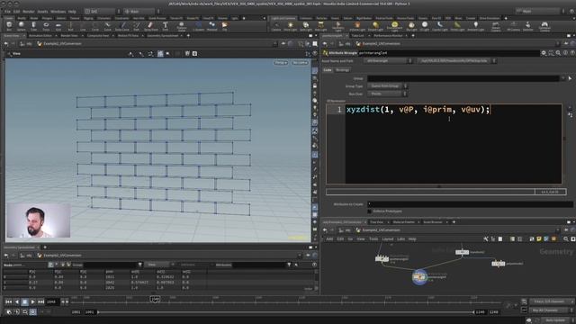Switch to the Geometry Spreadsheet pane tab
The image size is (576, 324).
click(162, 36)
